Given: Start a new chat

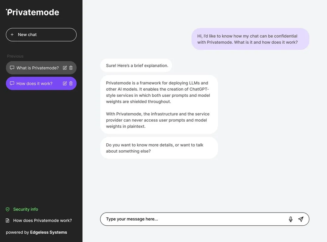Looking at the screenshot, I should point(41,34).
